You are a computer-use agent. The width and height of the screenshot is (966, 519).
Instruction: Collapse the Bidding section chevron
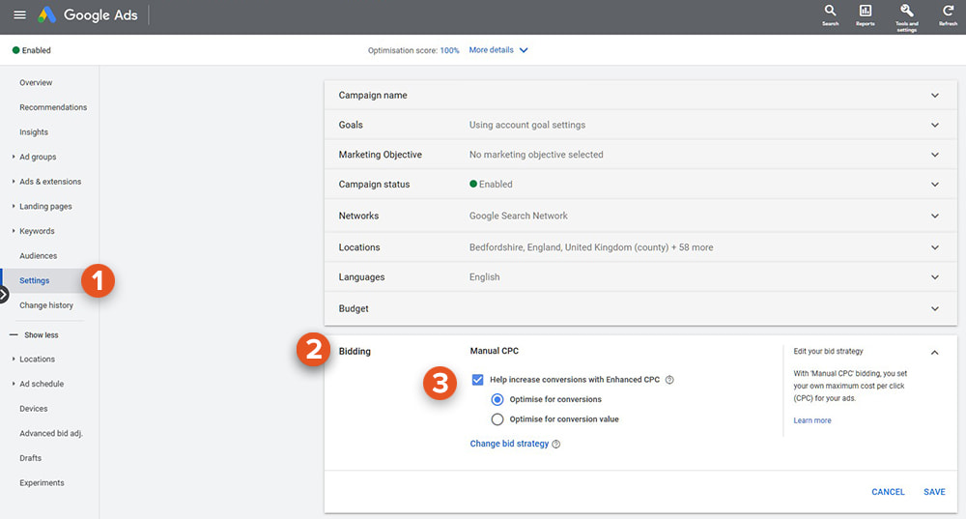coord(934,353)
